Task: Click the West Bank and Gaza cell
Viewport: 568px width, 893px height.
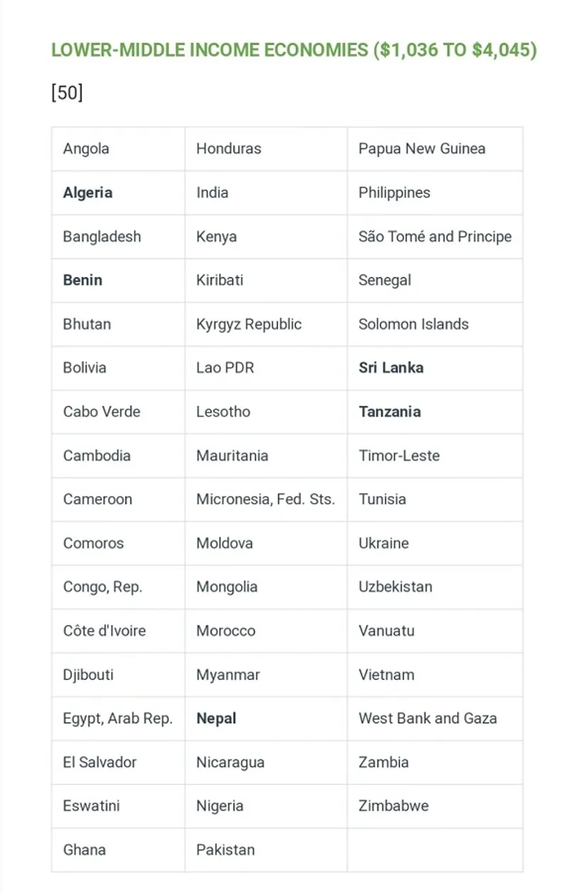Action: point(427,718)
